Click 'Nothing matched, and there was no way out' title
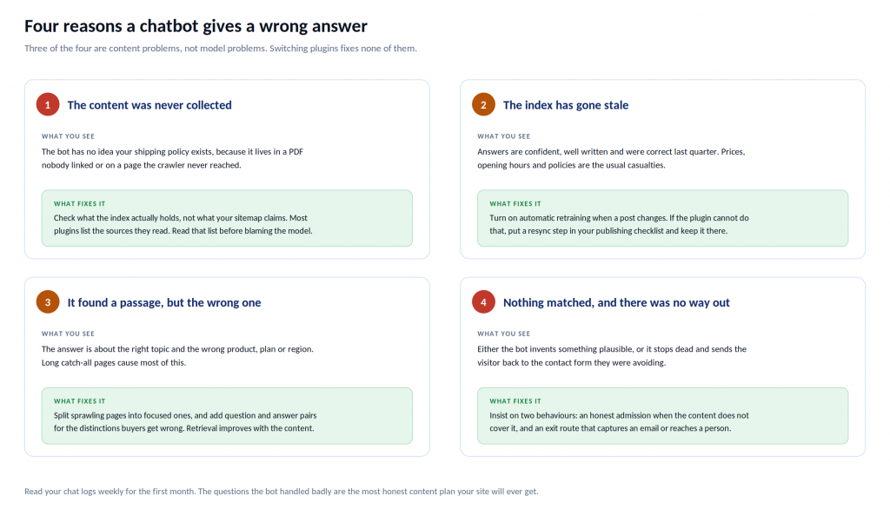This screenshot has height=509, width=890. [x=616, y=302]
